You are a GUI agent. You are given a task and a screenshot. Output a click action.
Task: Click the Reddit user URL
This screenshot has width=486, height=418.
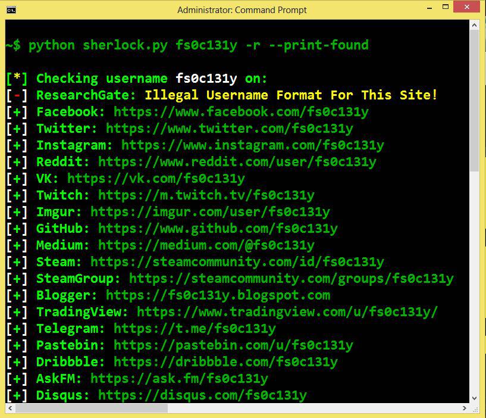[x=237, y=162]
